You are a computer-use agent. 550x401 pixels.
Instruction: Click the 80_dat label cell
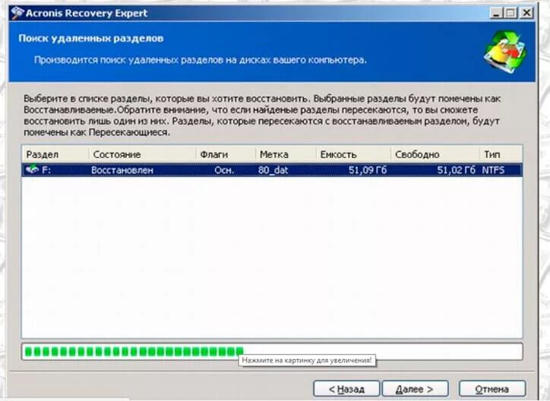point(273,170)
